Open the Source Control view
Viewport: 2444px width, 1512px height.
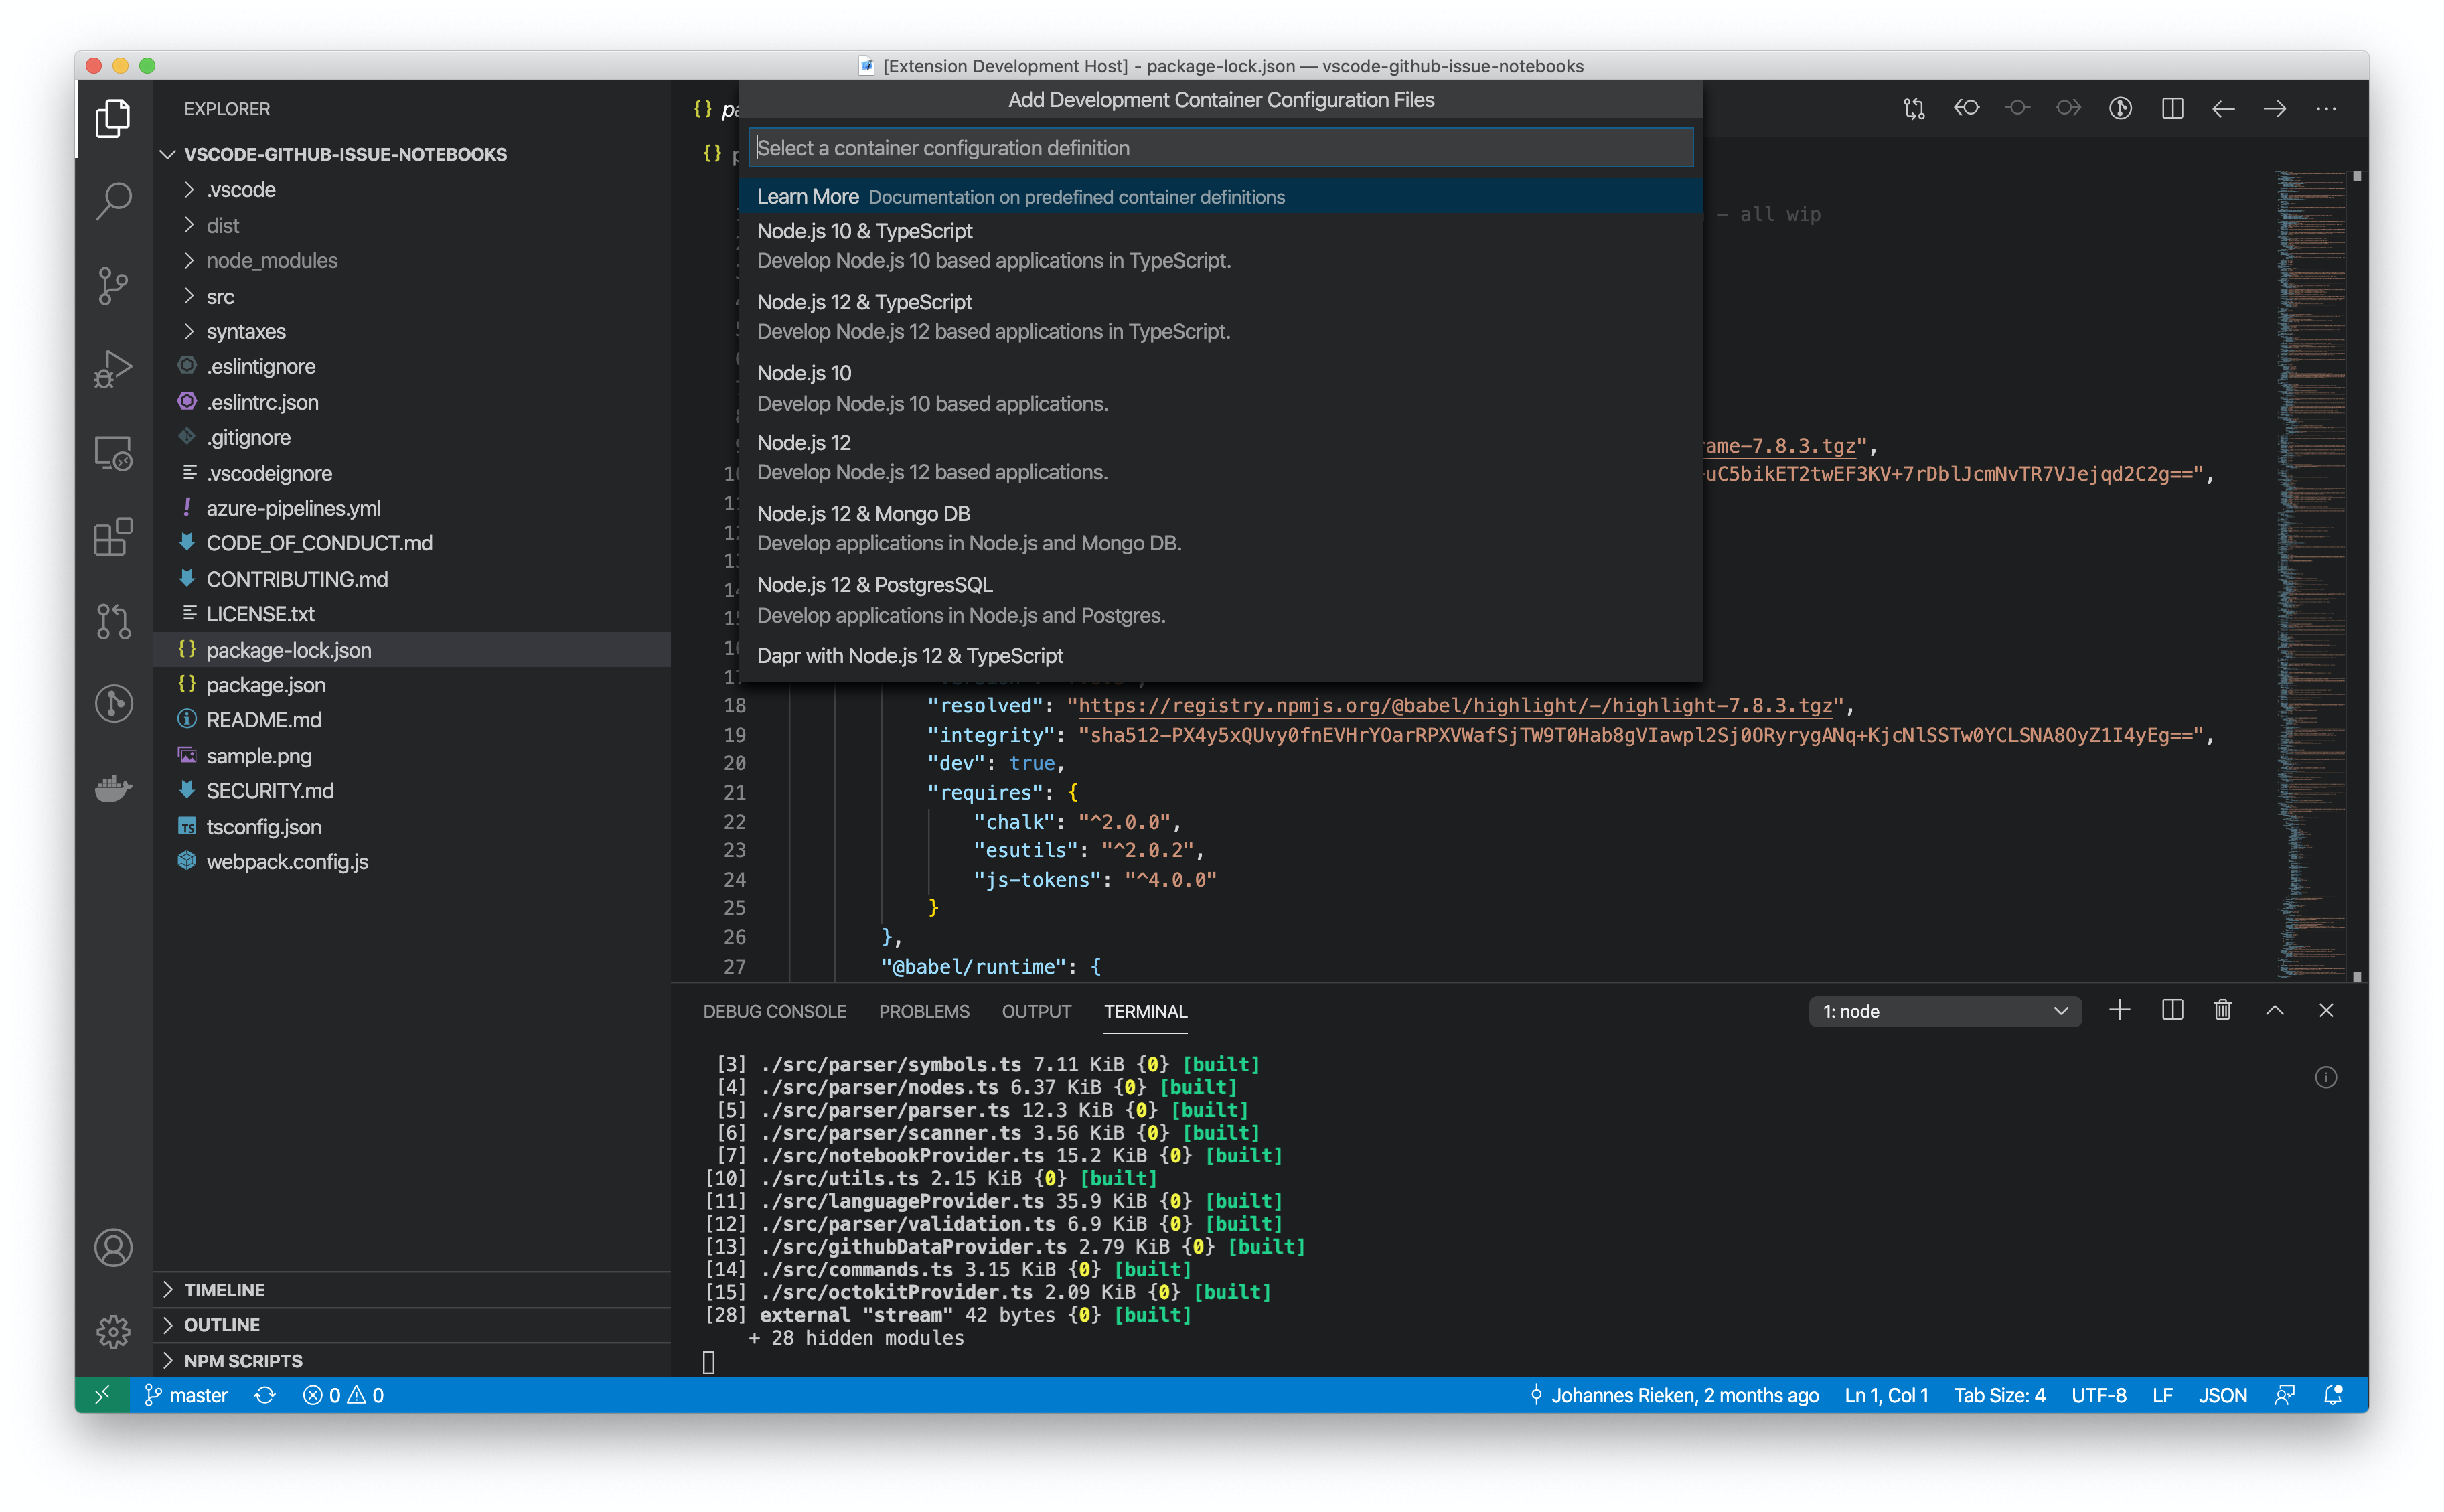click(x=113, y=286)
